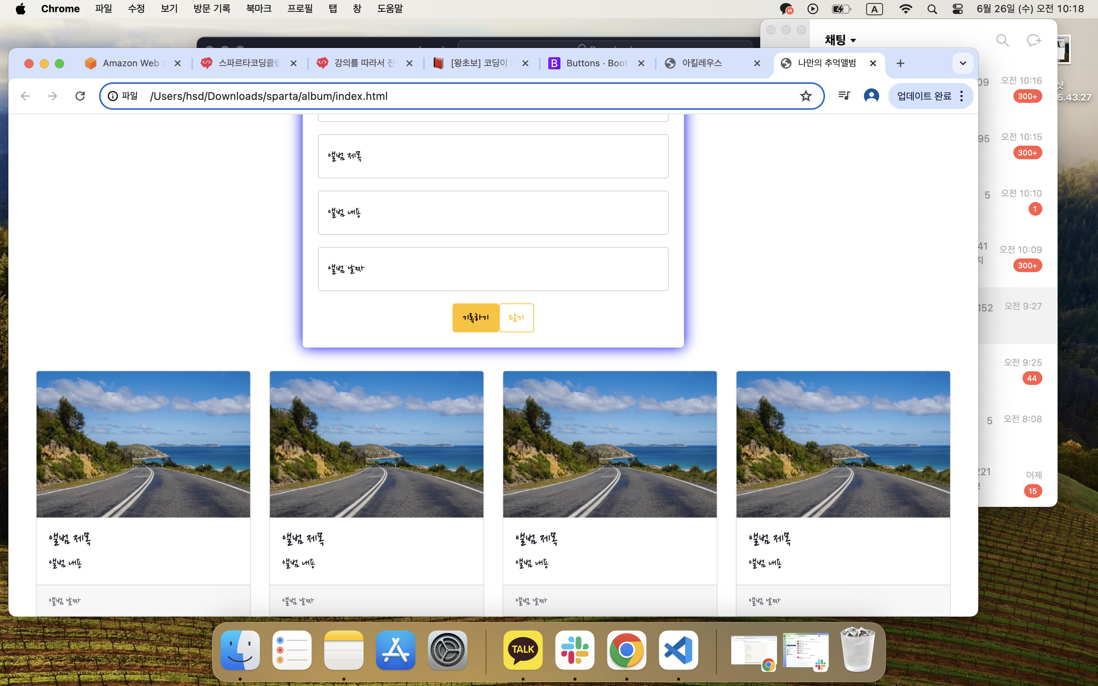Image resolution: width=1098 pixels, height=686 pixels.
Task: Open the 북마크 menu
Action: (x=258, y=9)
